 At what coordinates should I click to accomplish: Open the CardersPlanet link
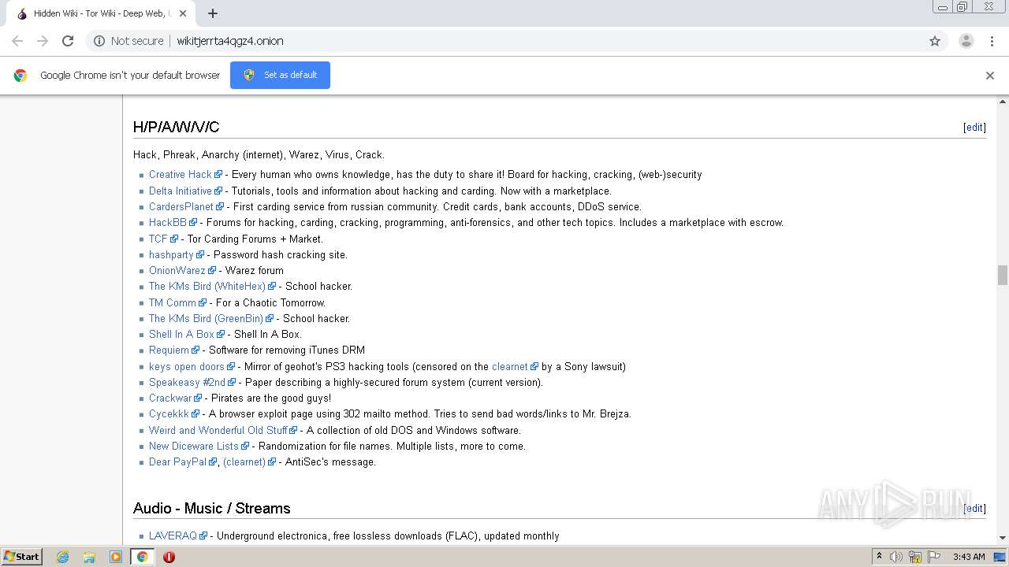click(181, 206)
